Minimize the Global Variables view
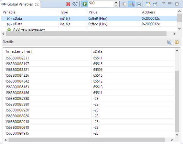The image size is (183, 144). (x=170, y=3)
